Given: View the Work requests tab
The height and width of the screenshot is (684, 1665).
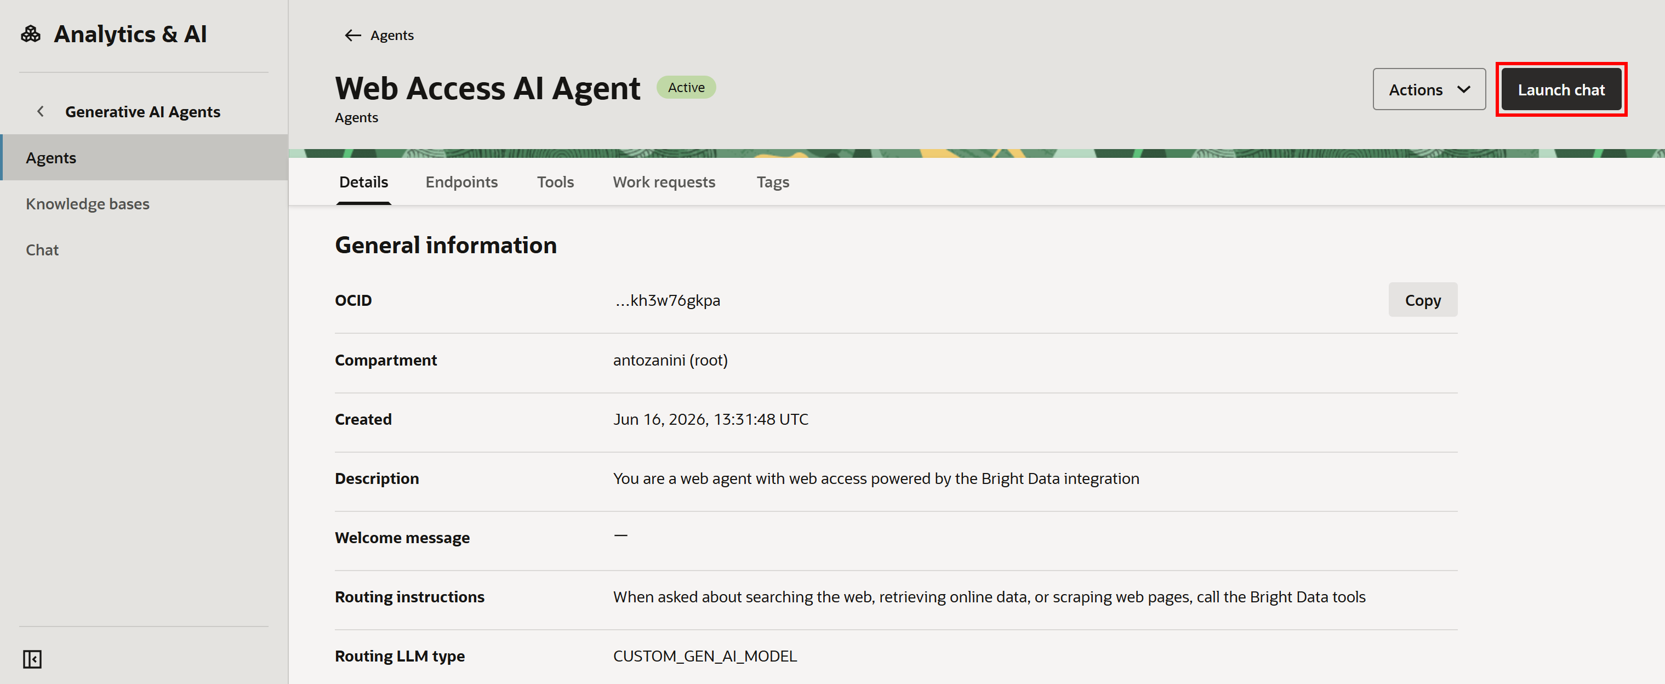Looking at the screenshot, I should (x=663, y=183).
